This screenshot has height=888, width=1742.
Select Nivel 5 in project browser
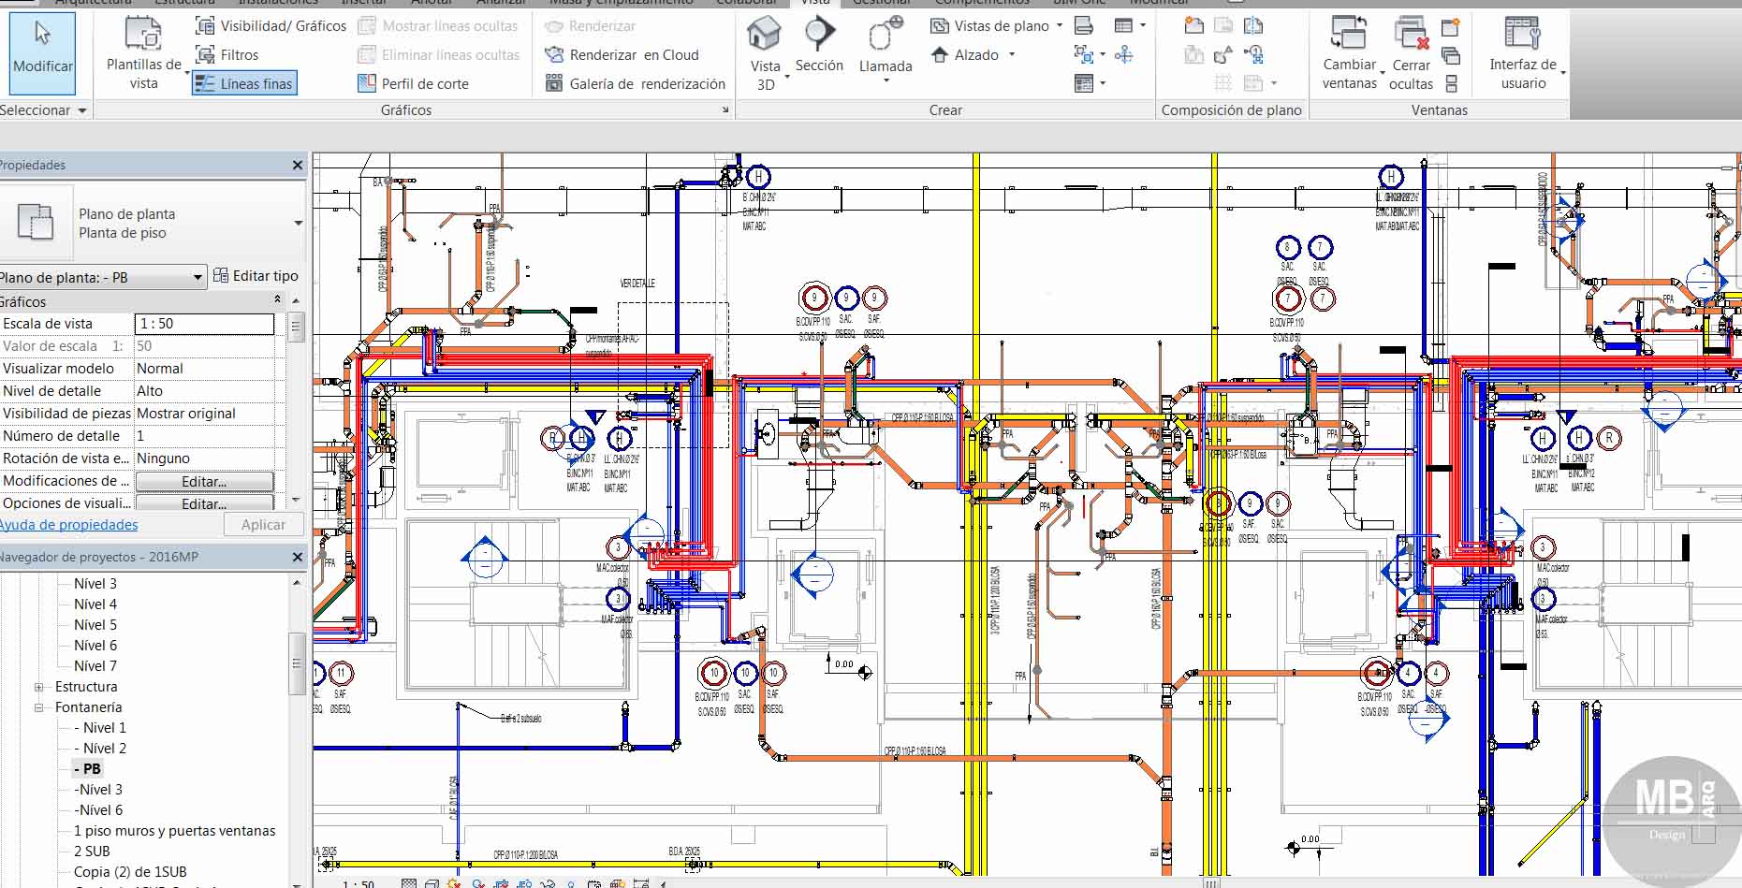[x=95, y=625]
